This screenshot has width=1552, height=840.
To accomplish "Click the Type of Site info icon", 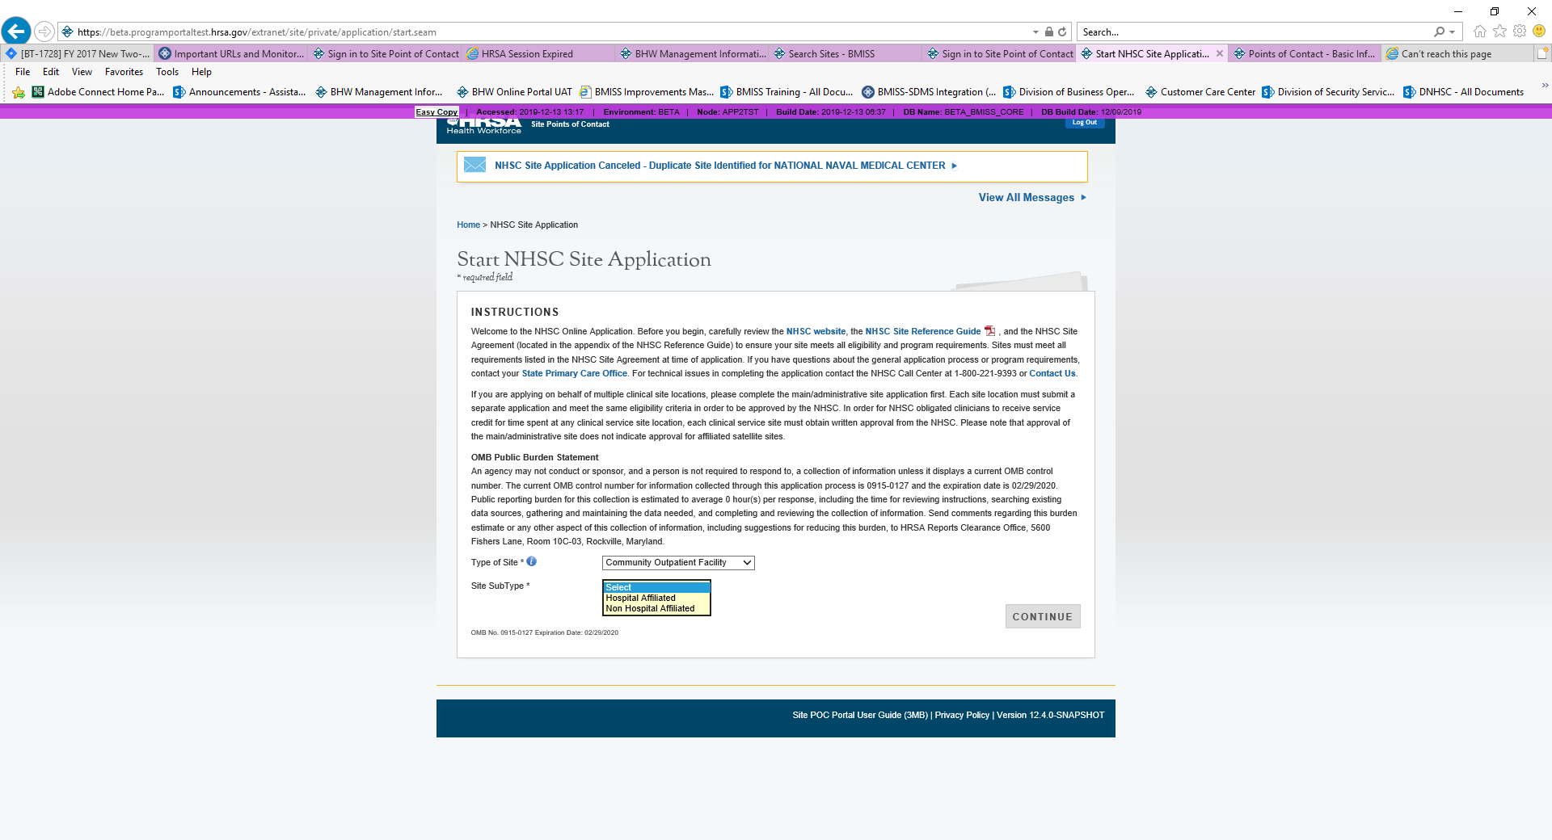I will pos(532,561).
